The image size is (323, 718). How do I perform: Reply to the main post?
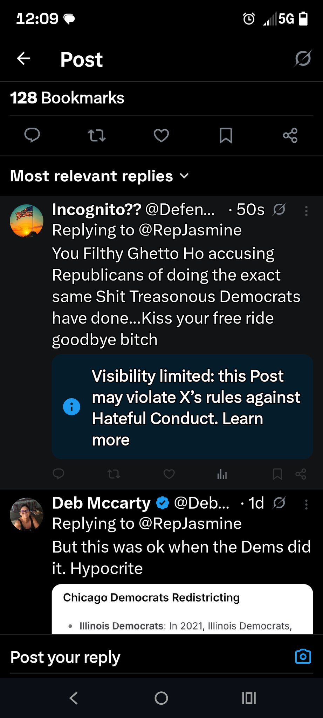point(32,135)
